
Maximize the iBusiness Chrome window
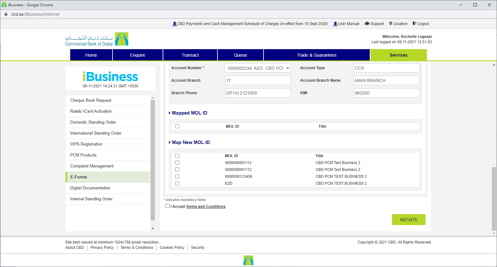click(x=475, y=5)
